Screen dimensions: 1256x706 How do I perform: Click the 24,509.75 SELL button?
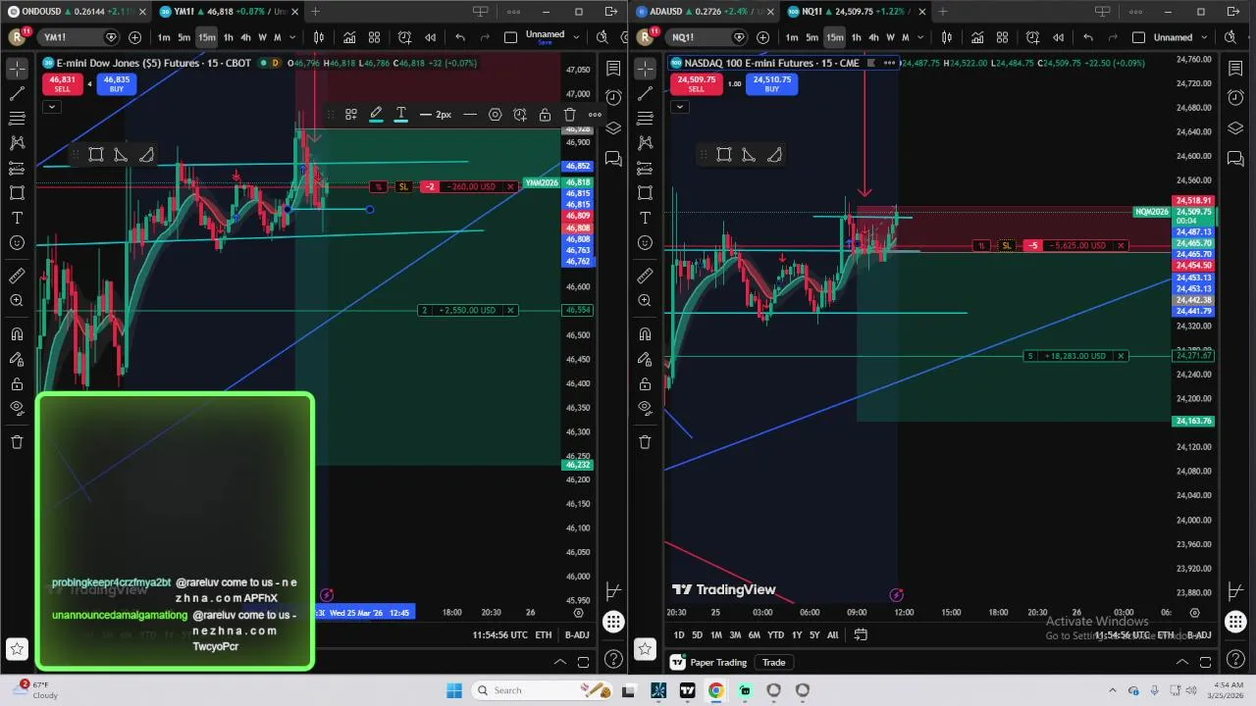point(696,84)
